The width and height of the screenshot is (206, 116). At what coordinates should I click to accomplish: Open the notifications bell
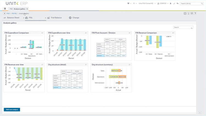pyautogui.click(x=171, y=3)
